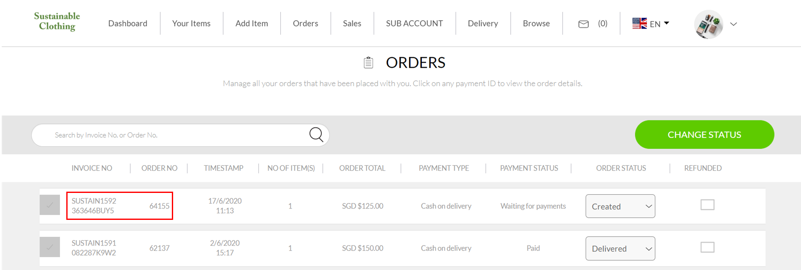Click the clipboard icon beside ORDERS
This screenshot has height=270, width=801.
coord(368,63)
